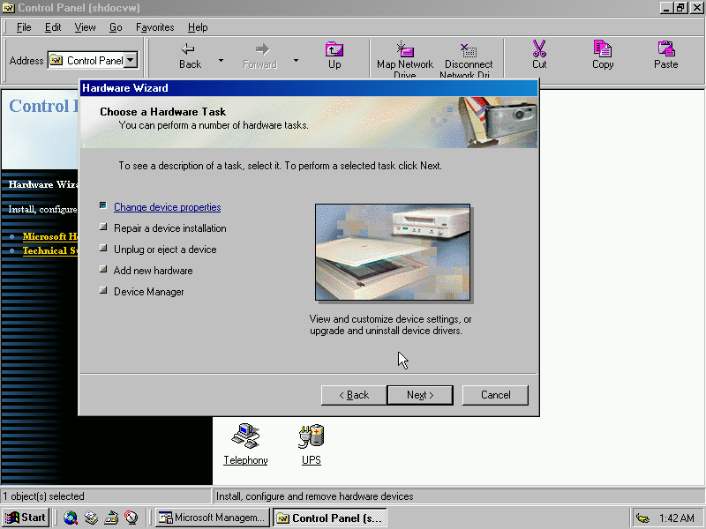Open the View menu
Screen dimensions: 706x529
tap(85, 27)
